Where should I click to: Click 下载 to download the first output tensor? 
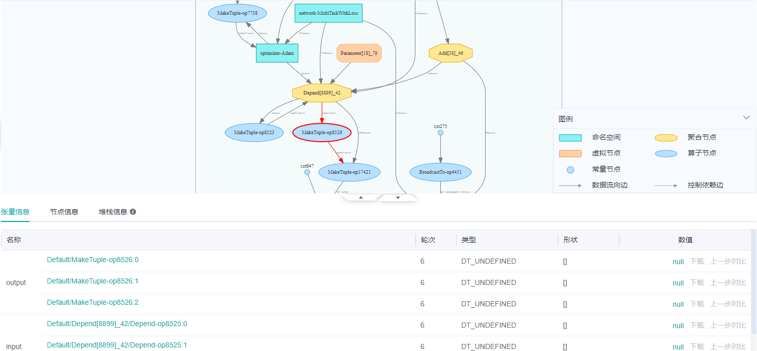tap(696, 261)
